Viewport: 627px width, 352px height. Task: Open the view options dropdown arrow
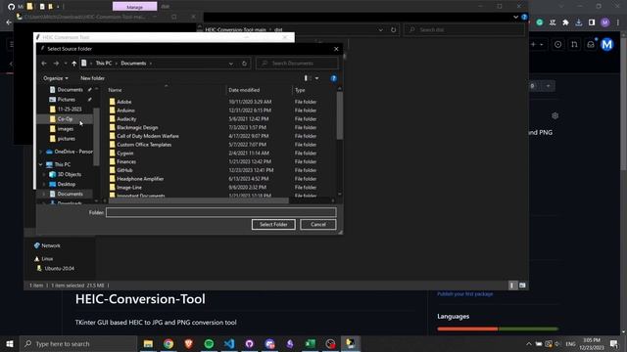(316, 78)
